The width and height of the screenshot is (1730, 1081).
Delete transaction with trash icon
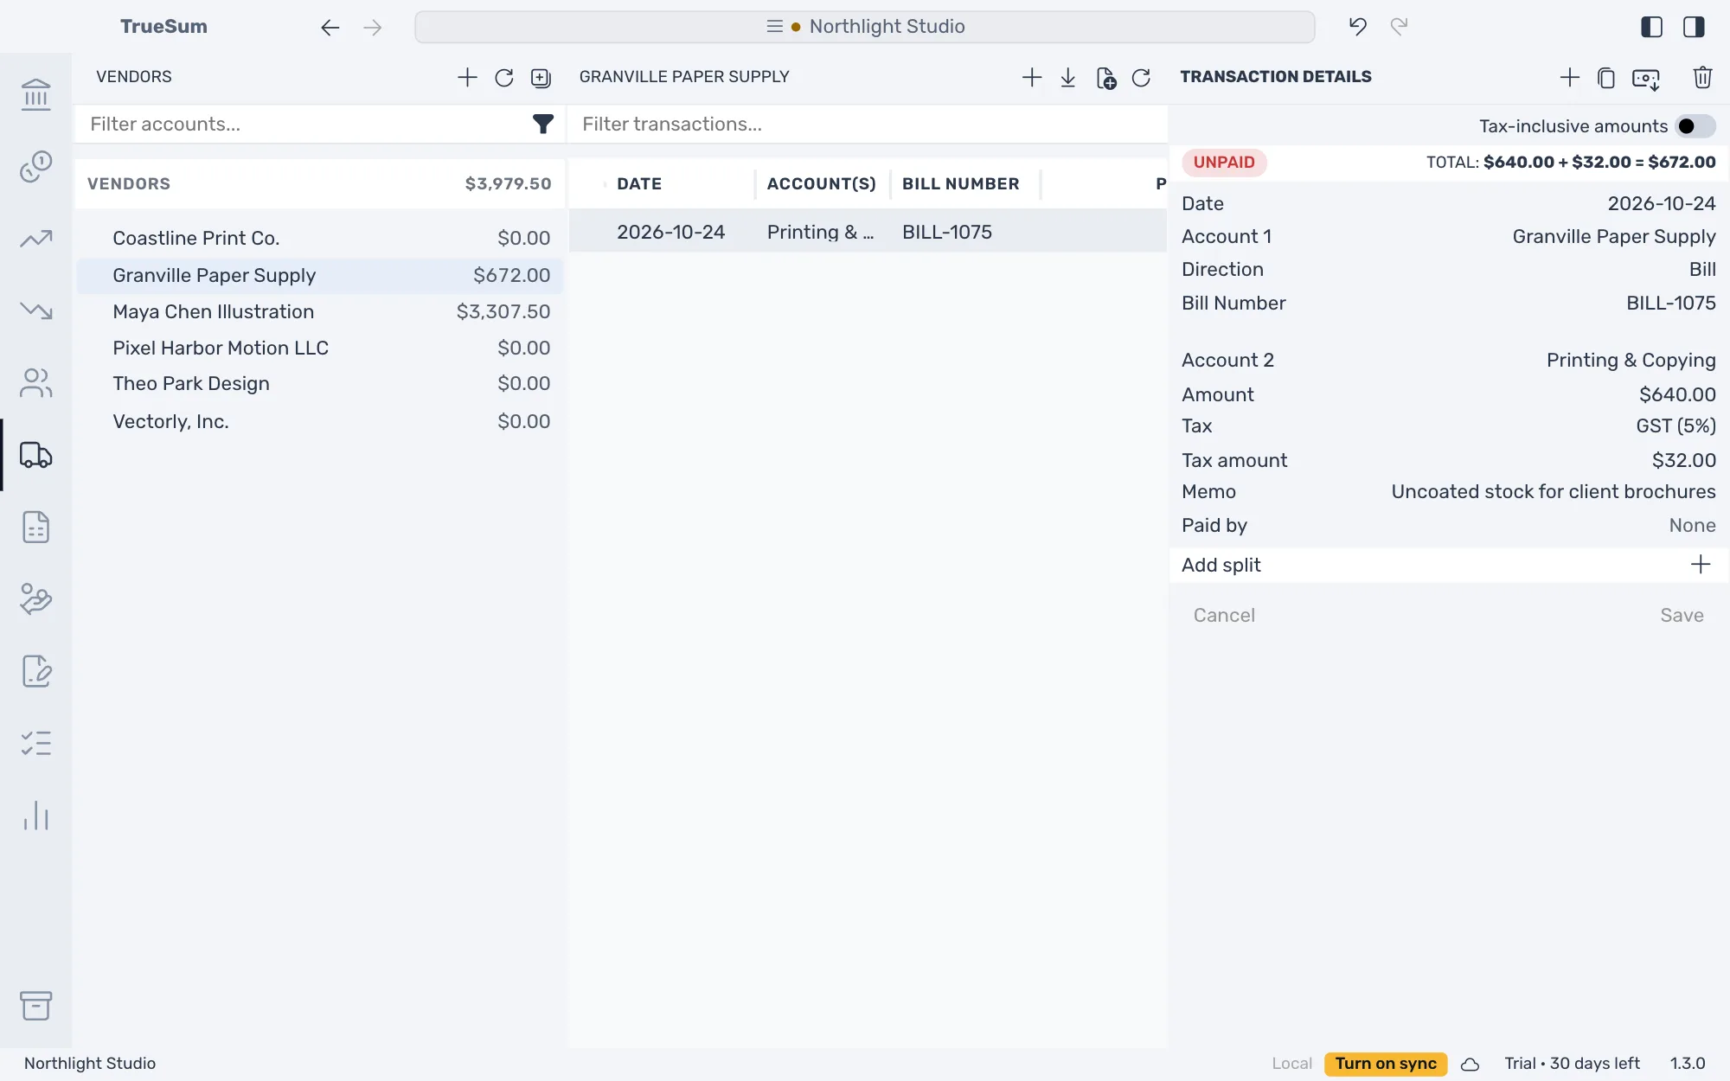(1702, 77)
